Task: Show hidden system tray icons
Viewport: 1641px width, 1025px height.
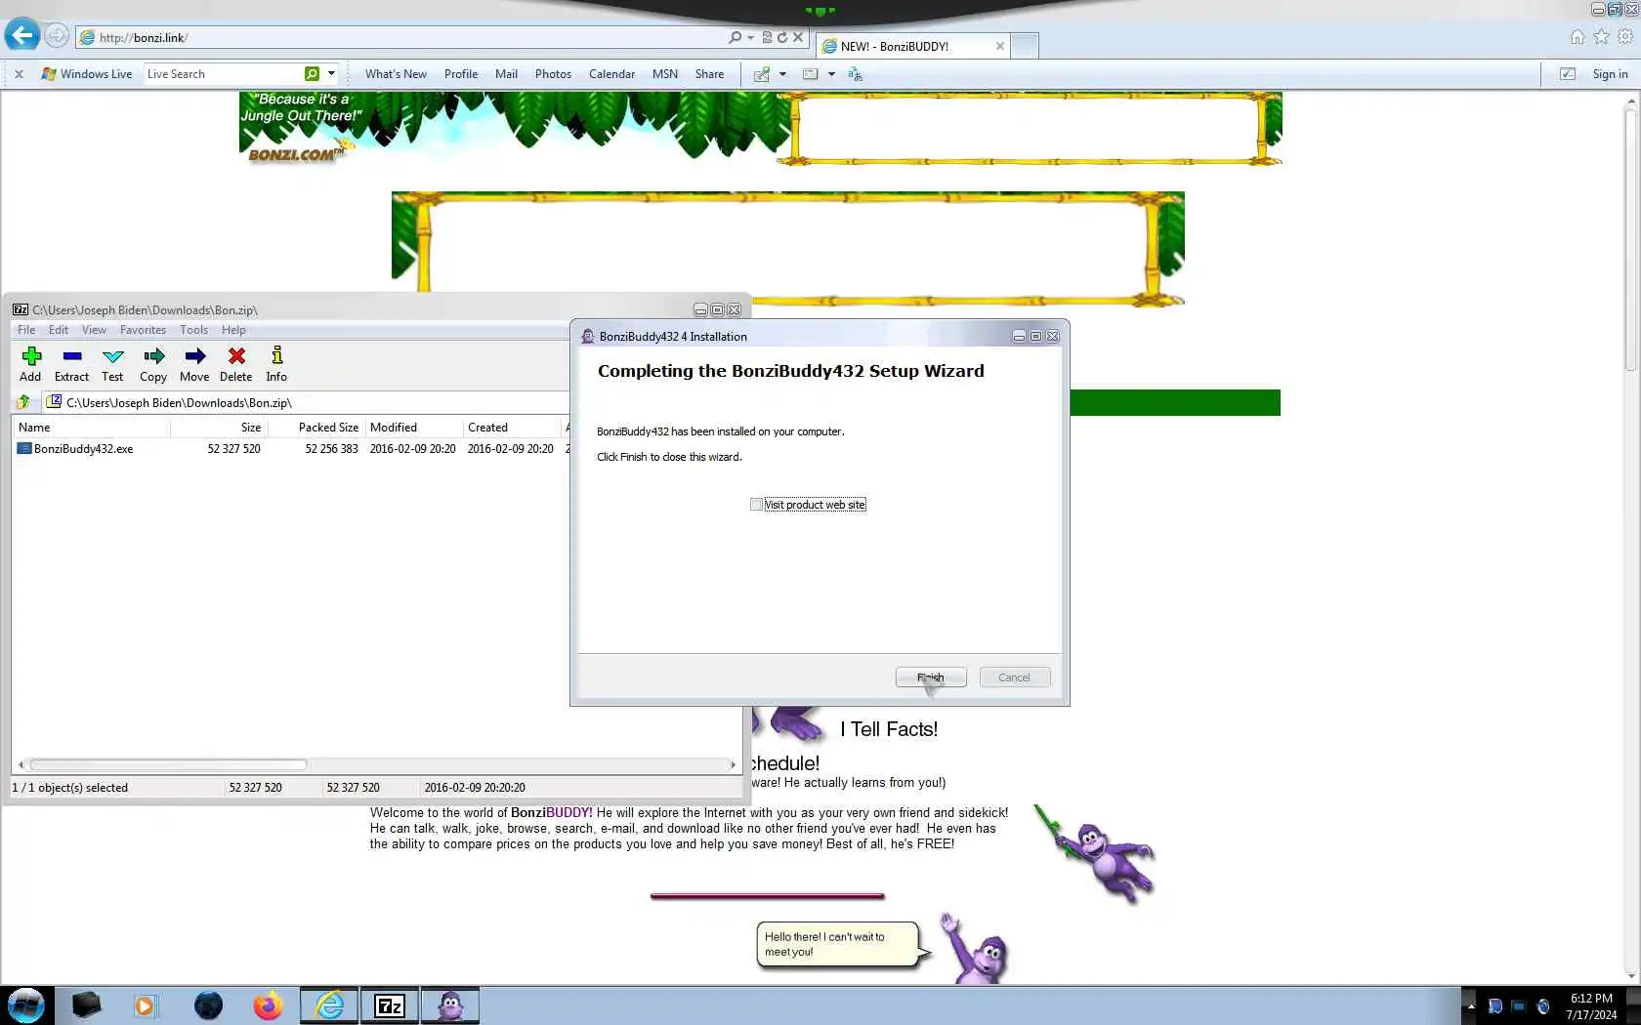Action: 1471,1005
